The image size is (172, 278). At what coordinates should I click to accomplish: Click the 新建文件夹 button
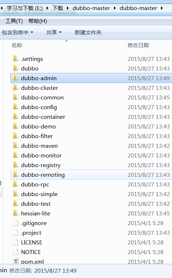coord(88,33)
